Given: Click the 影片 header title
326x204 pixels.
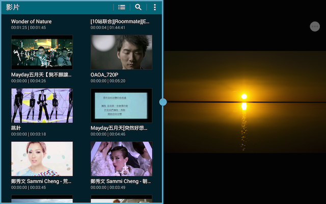Looking at the screenshot, I should click(x=13, y=7).
